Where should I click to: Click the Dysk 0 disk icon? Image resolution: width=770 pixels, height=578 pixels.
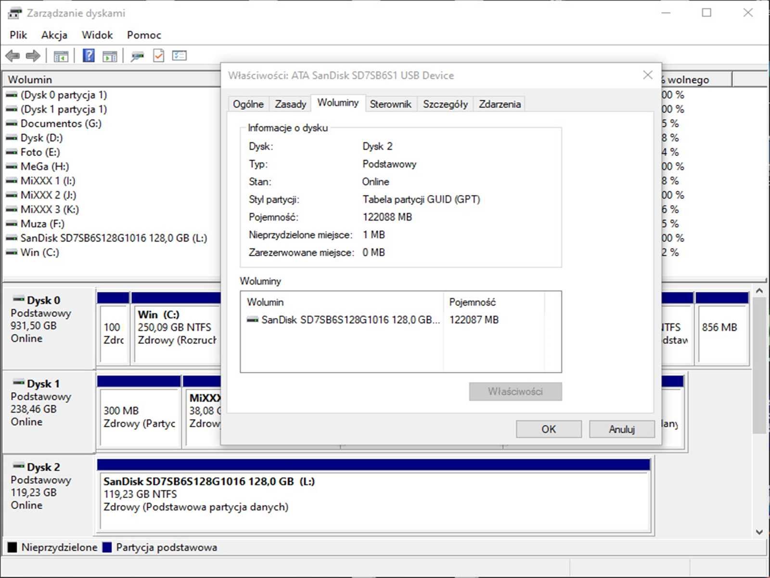[19, 299]
